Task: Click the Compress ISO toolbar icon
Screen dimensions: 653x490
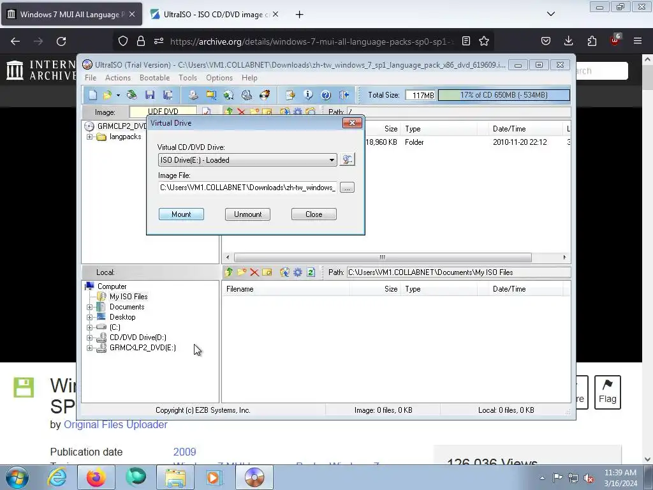Action: pos(210,95)
